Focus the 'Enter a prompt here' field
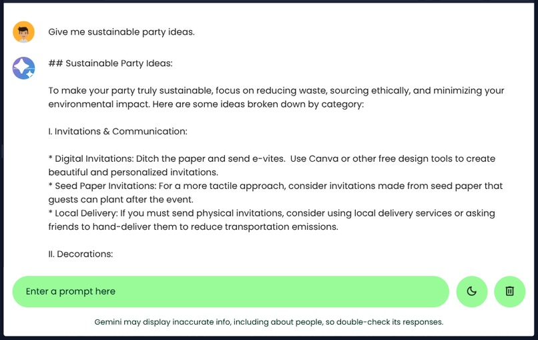Screen dimensions: 538x340 tap(230, 291)
